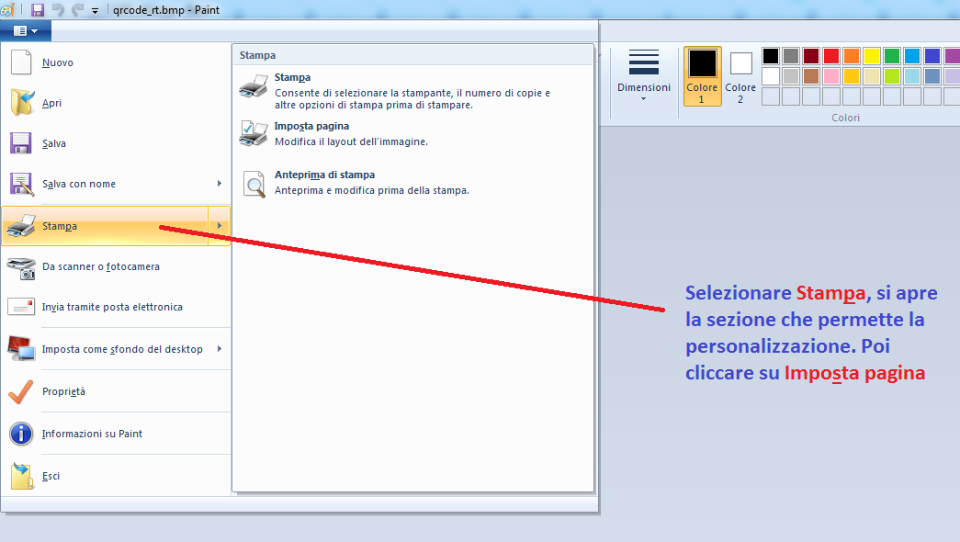Select the scanner and camera icon
Image resolution: width=960 pixels, height=542 pixels.
pyautogui.click(x=21, y=267)
